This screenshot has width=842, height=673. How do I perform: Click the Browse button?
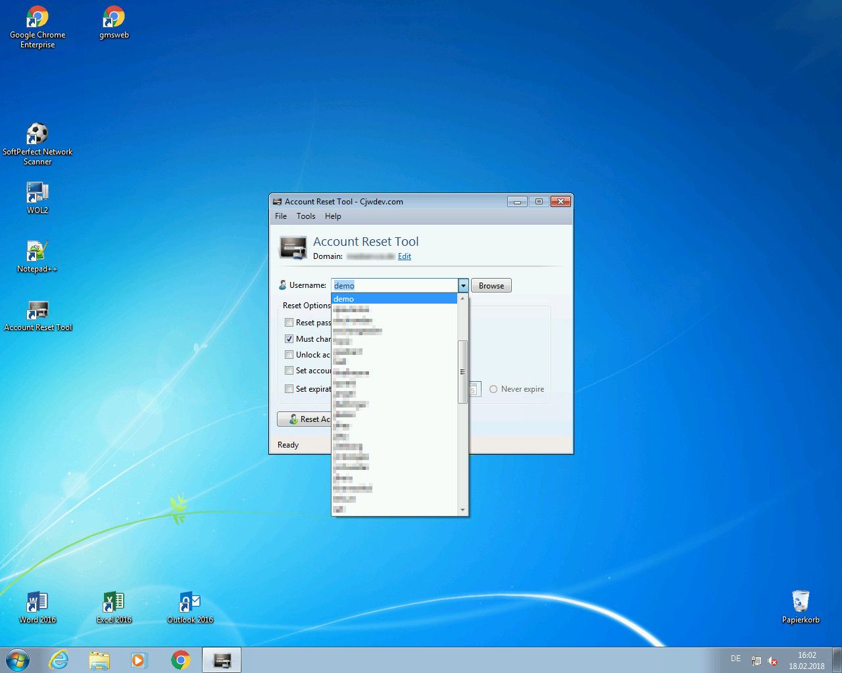491,286
